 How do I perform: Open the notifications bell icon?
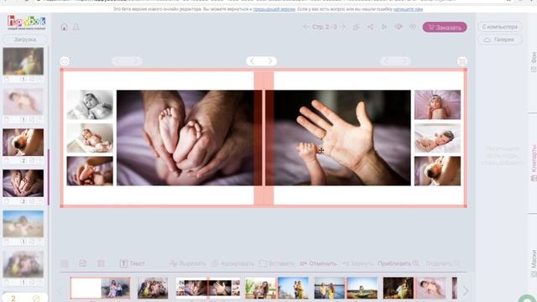pyautogui.click(x=76, y=27)
